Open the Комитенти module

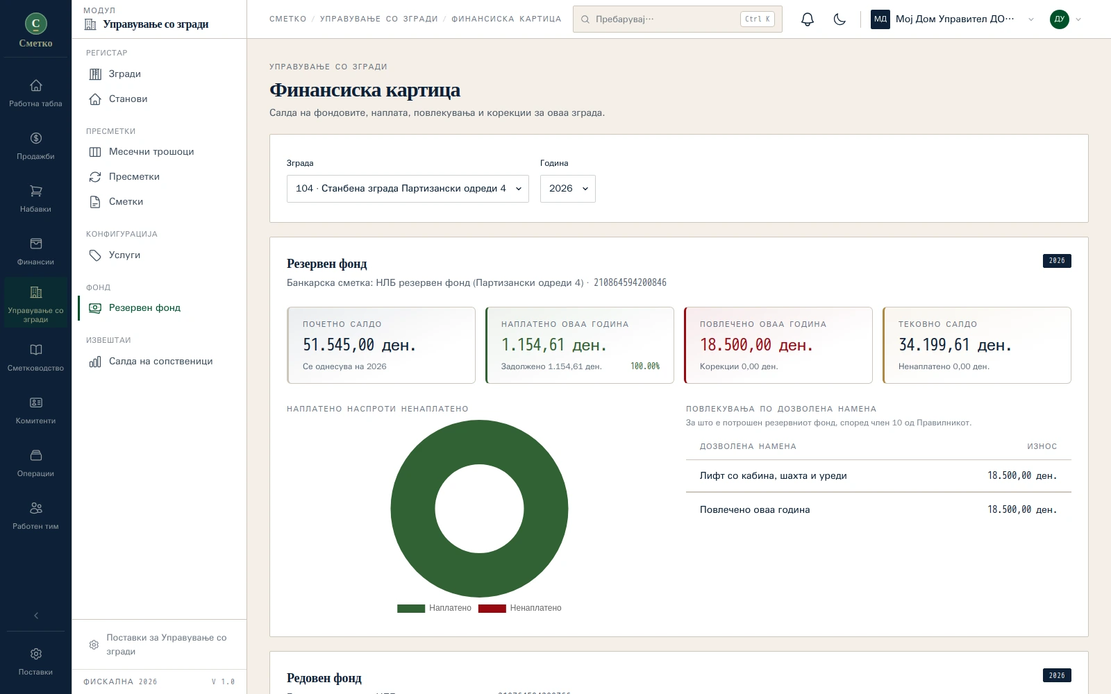point(35,411)
